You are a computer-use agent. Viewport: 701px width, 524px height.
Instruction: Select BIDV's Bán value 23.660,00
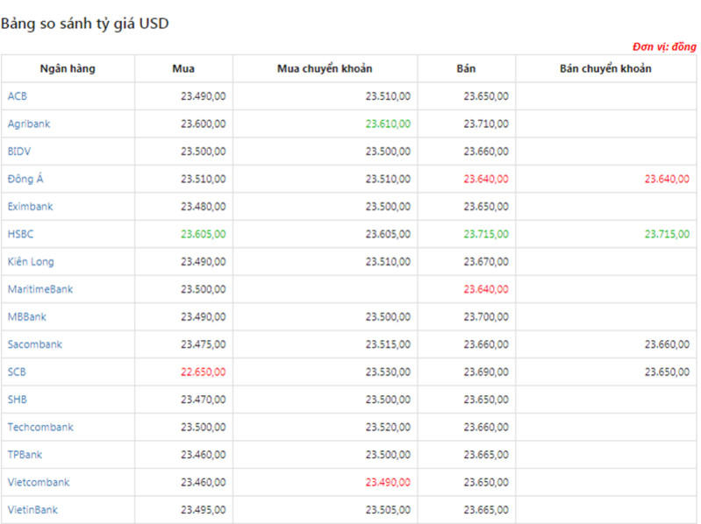486,152
